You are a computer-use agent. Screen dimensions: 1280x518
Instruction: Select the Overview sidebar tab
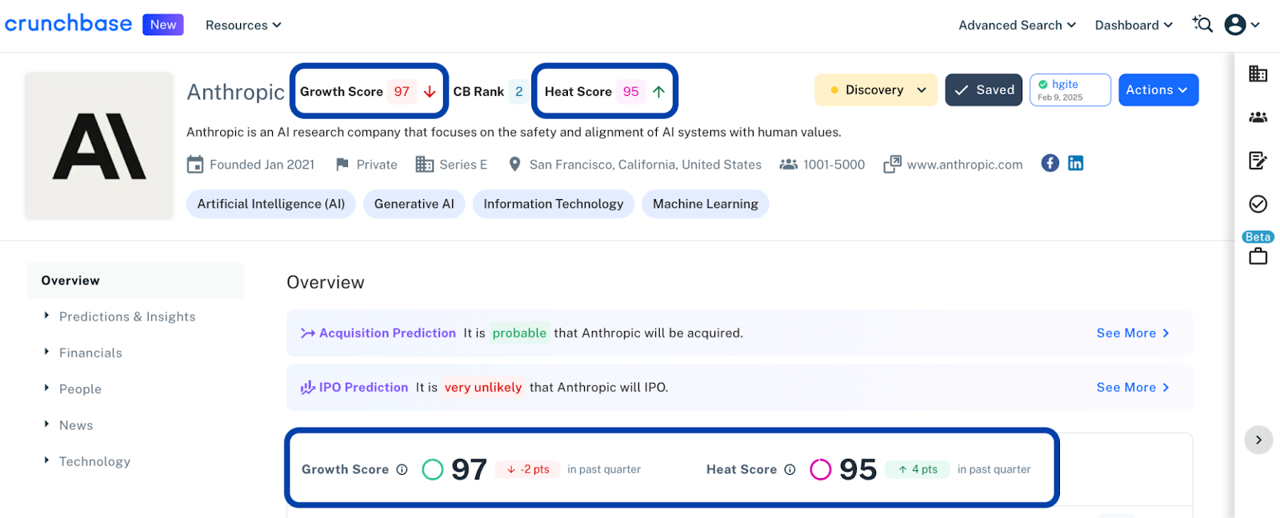point(135,281)
